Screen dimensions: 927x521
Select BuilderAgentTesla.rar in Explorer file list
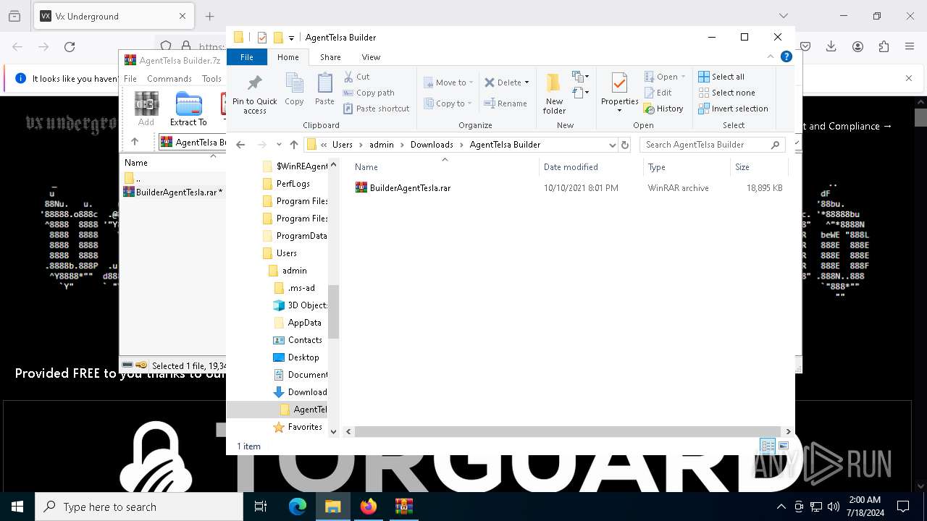click(x=410, y=188)
